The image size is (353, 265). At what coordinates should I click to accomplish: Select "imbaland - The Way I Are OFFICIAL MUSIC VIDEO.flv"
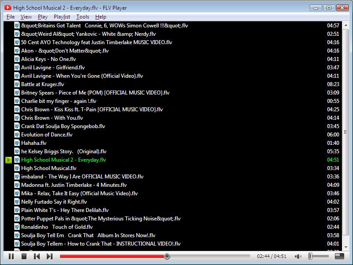[x=173, y=177]
